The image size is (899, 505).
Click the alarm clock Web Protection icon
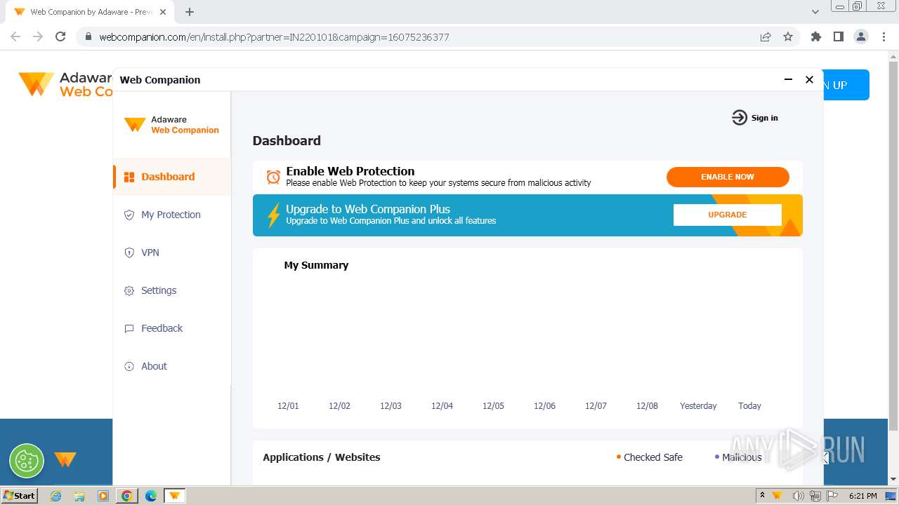pos(273,177)
